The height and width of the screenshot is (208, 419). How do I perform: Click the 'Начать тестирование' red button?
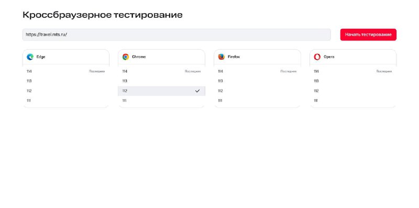pos(368,35)
